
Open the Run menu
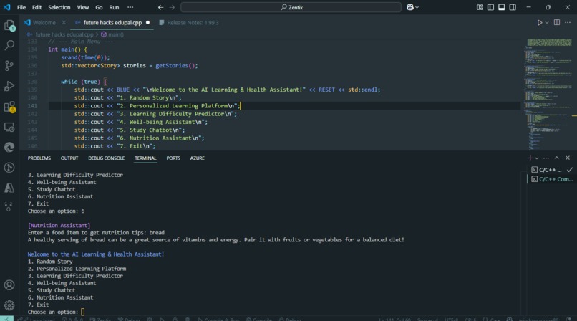tap(114, 7)
